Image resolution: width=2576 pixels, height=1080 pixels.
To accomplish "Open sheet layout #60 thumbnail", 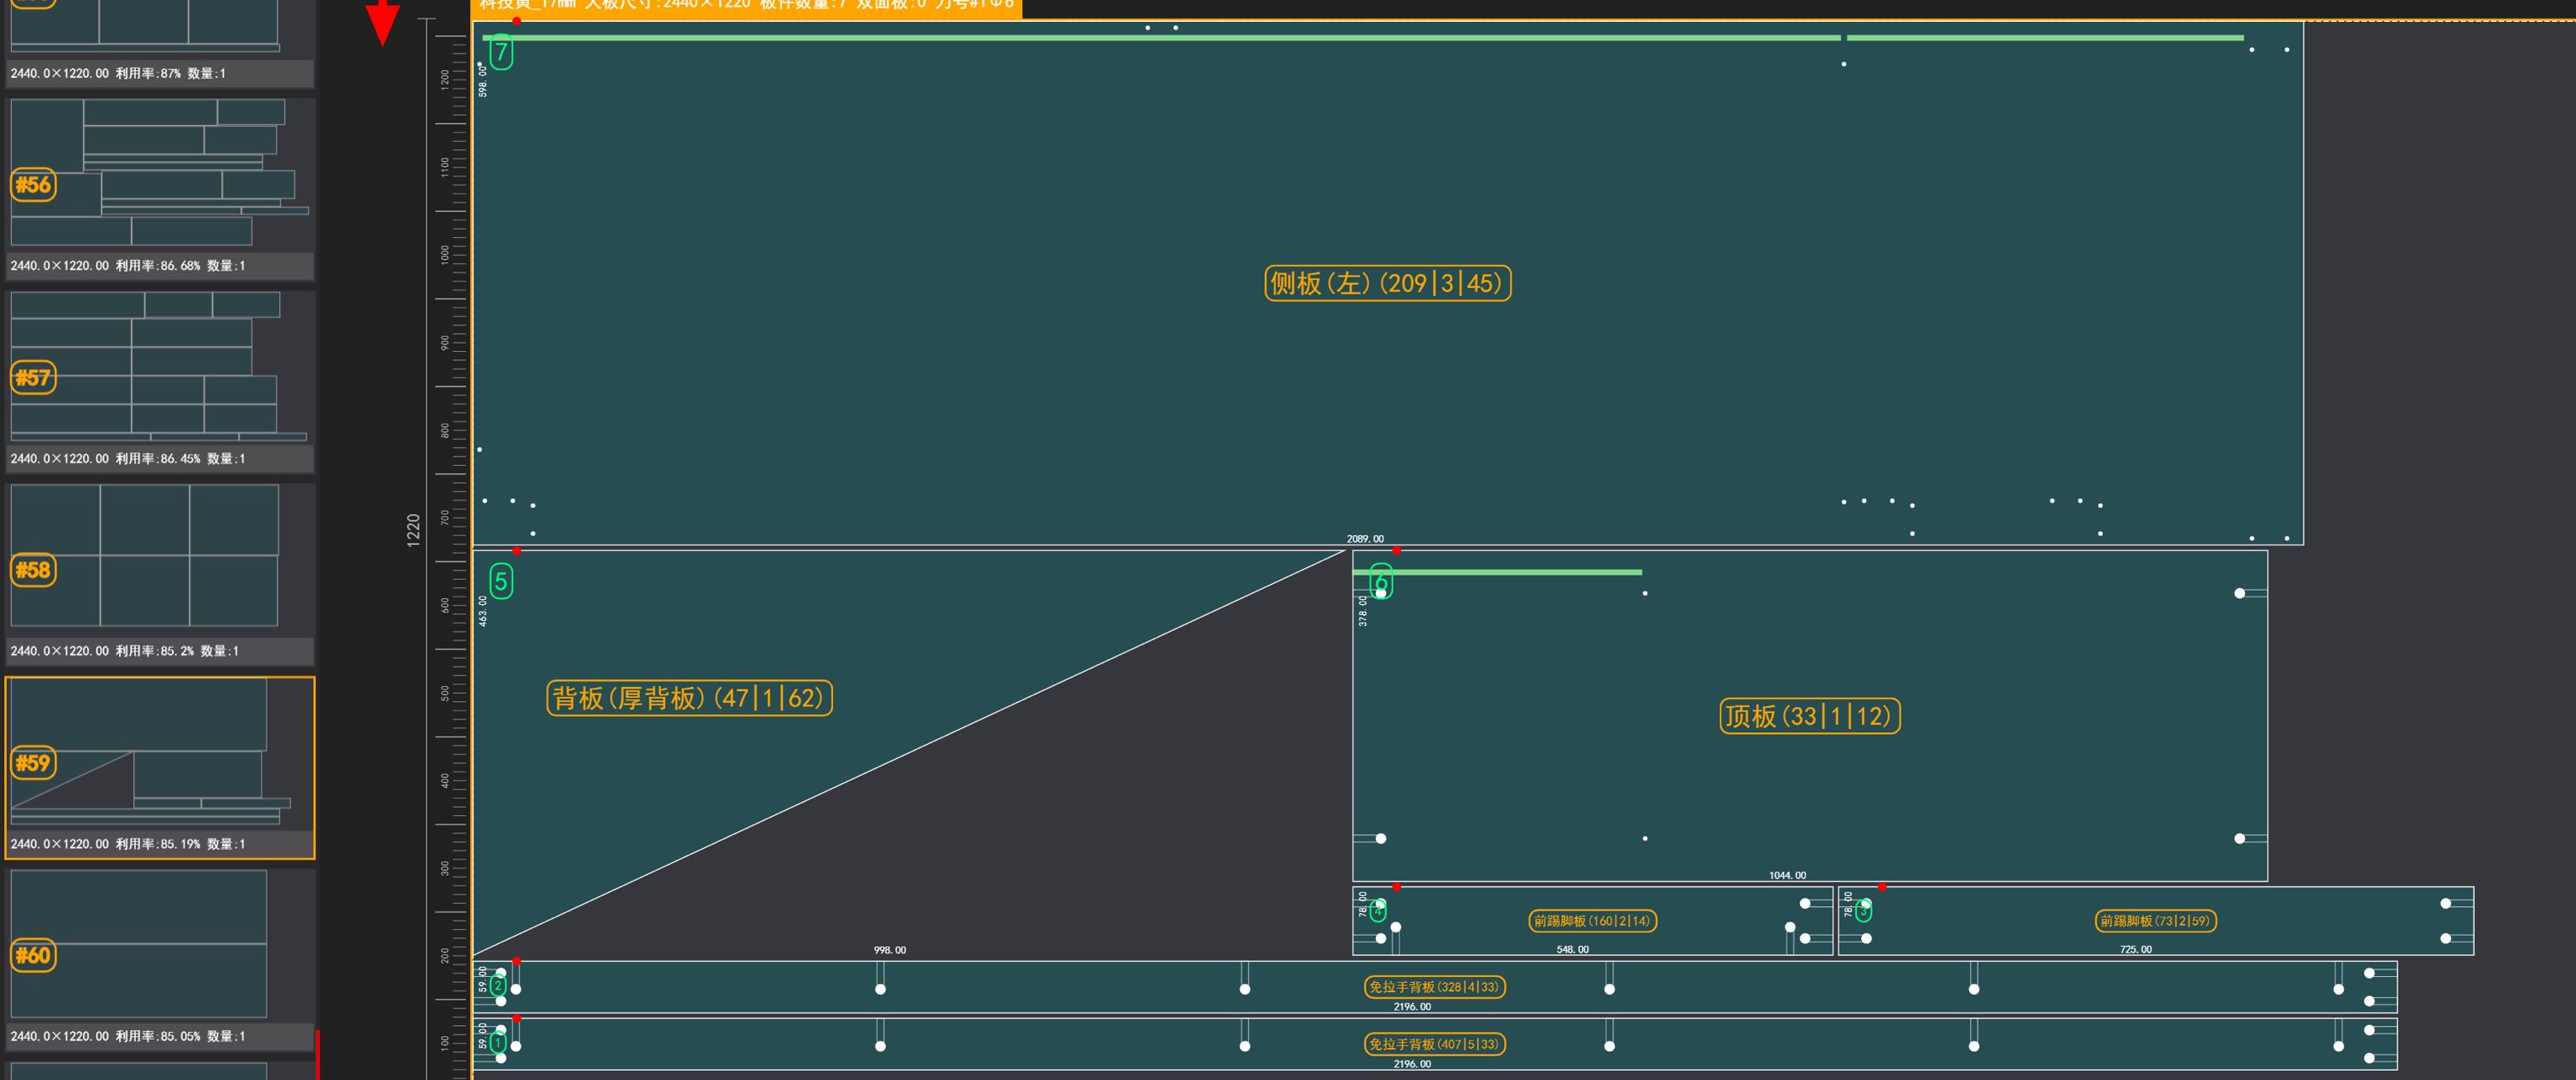I will coord(160,945).
